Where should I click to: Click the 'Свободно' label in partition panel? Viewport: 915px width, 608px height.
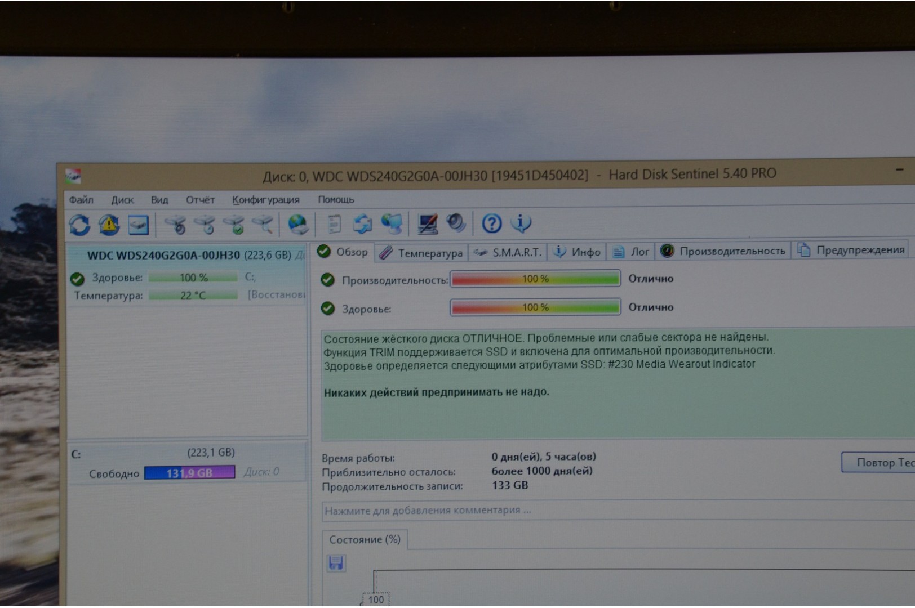pyautogui.click(x=114, y=474)
